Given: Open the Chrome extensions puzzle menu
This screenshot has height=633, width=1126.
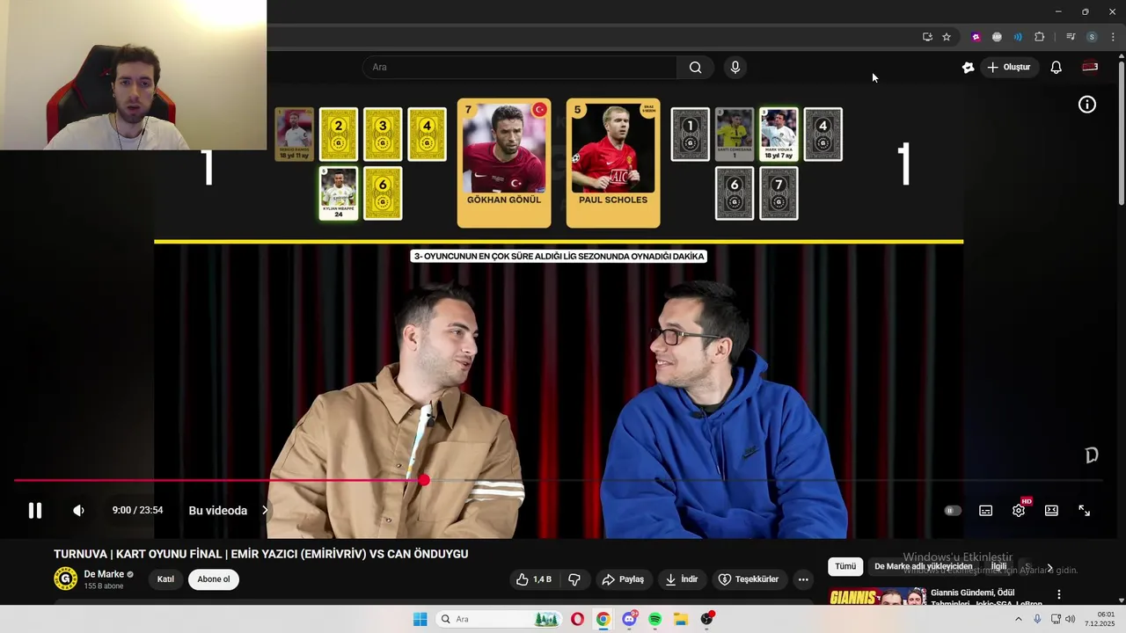Looking at the screenshot, I should tap(1039, 37).
